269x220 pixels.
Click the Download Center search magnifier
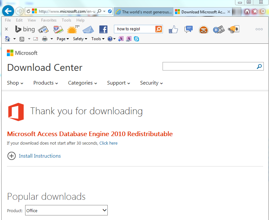pyautogui.click(x=259, y=66)
